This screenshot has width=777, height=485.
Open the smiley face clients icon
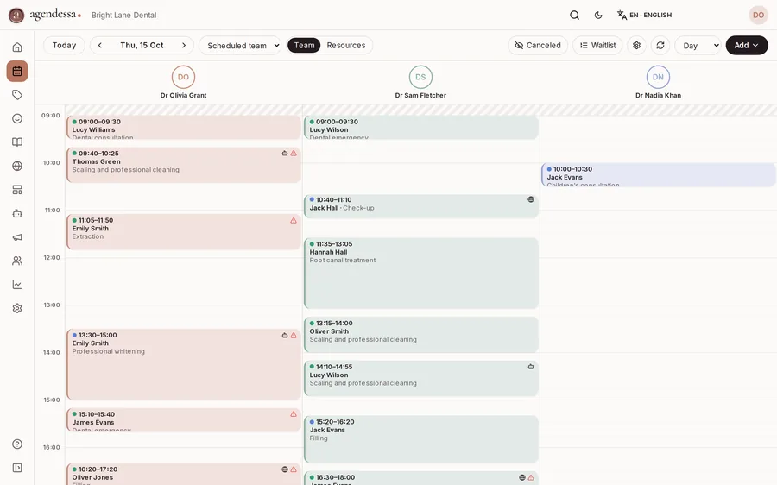[x=17, y=118]
